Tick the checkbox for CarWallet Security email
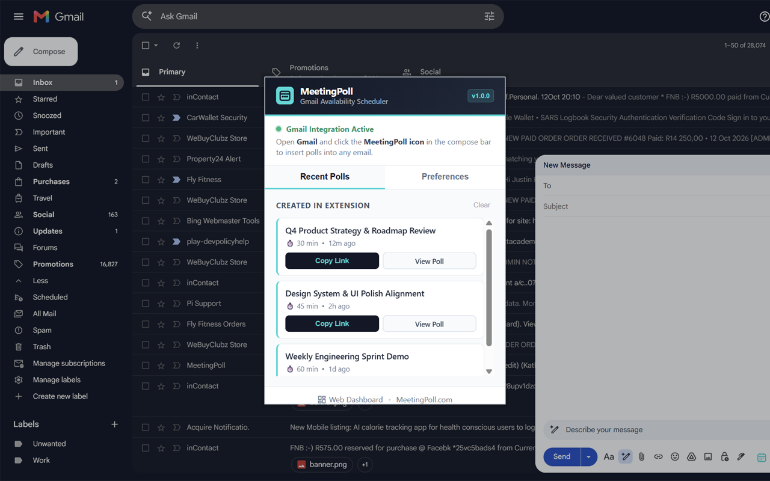This screenshot has width=770, height=481. (146, 118)
